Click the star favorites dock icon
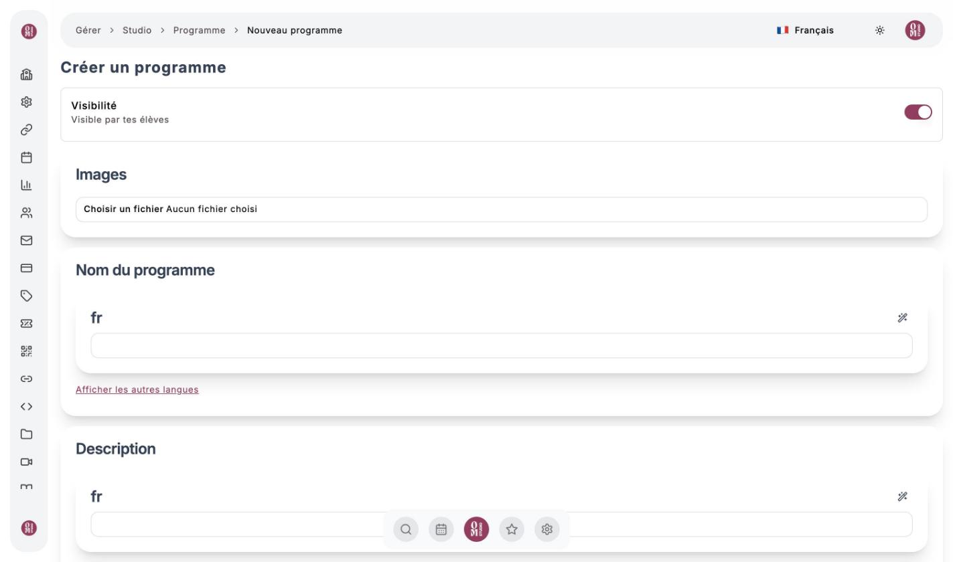The width and height of the screenshot is (953, 562). click(512, 529)
